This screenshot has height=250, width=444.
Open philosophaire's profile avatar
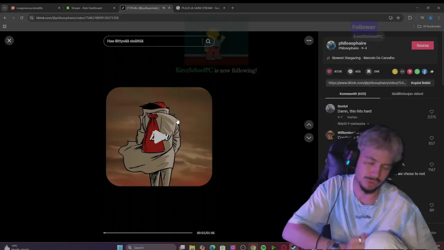pyautogui.click(x=331, y=45)
